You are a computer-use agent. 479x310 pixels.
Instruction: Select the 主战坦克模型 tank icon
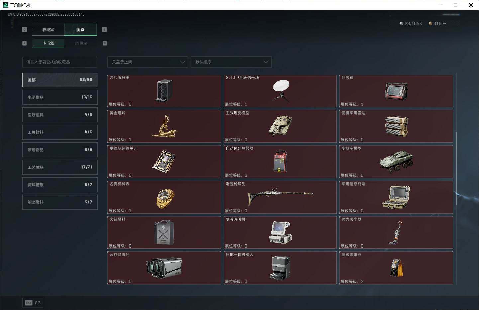(x=280, y=126)
